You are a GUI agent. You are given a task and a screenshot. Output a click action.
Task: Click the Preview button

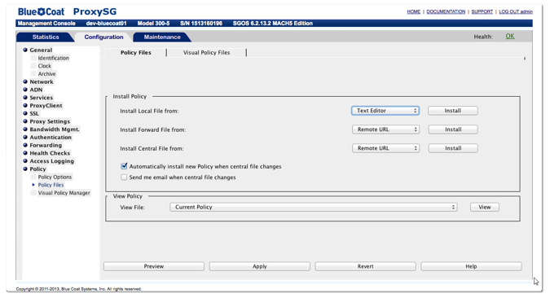(x=154, y=266)
